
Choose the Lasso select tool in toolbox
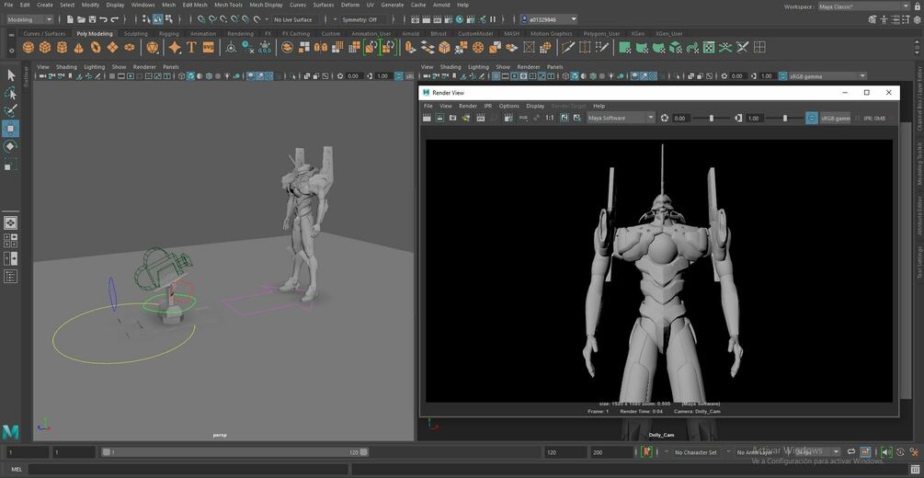click(x=11, y=93)
